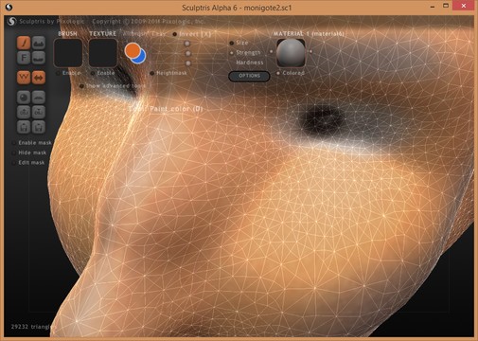Viewport: 478px width, 341px height.
Task: Click the import OBJ icon
Action: 24,112
